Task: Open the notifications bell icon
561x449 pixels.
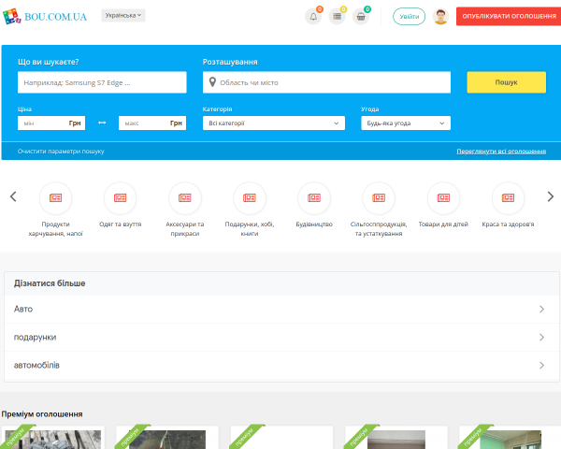Action: coord(313,17)
